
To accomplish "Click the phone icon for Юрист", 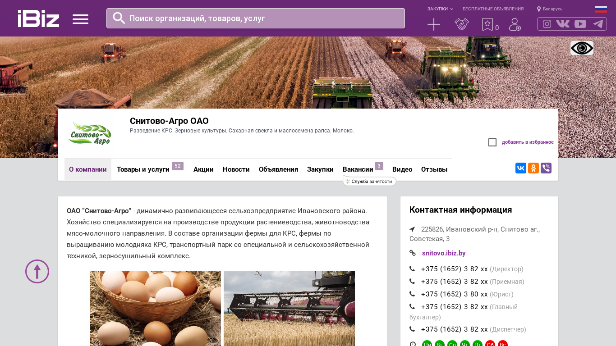I will click(x=412, y=294).
